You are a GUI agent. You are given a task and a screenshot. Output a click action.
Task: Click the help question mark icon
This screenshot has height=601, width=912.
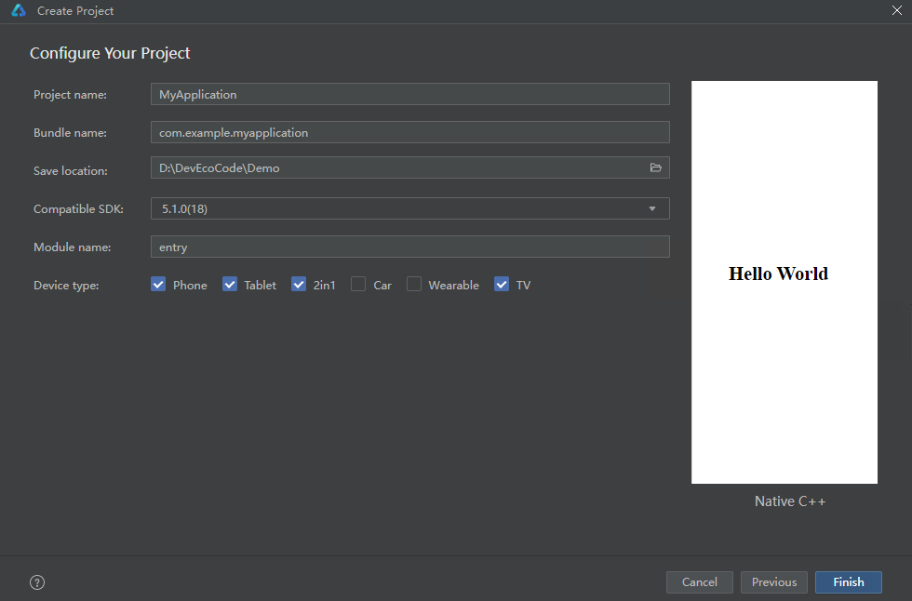coord(37,582)
